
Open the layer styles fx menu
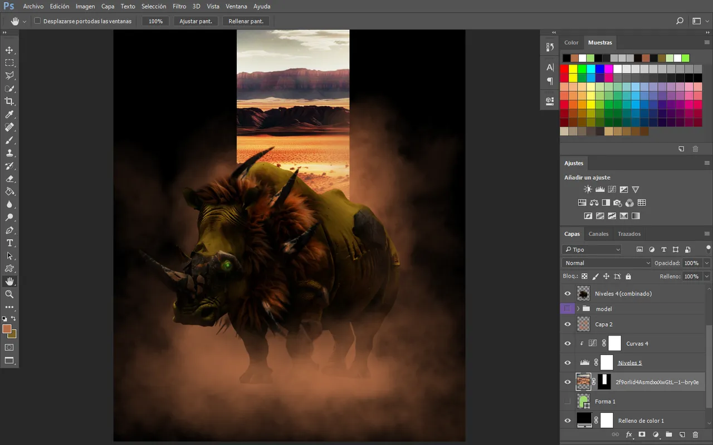[629, 434]
